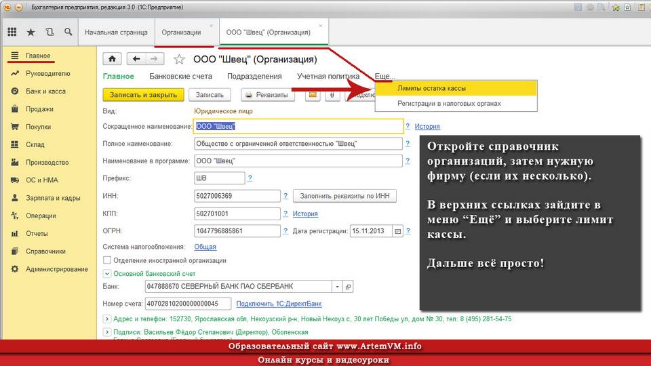Collapse Основной банковский счет group
Screen dimensions: 651x366
coord(107,273)
